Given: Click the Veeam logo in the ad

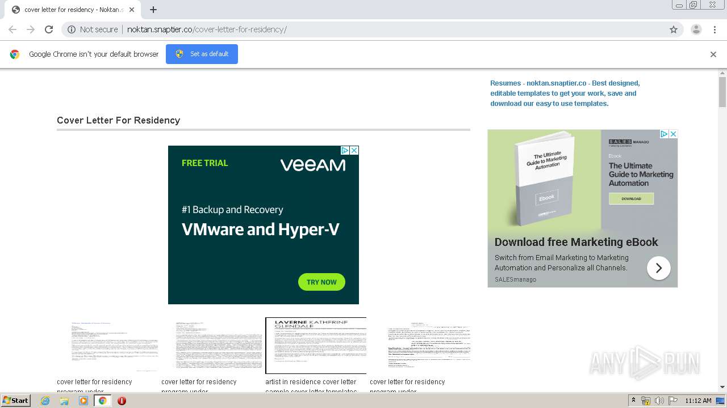Looking at the screenshot, I should (x=313, y=165).
